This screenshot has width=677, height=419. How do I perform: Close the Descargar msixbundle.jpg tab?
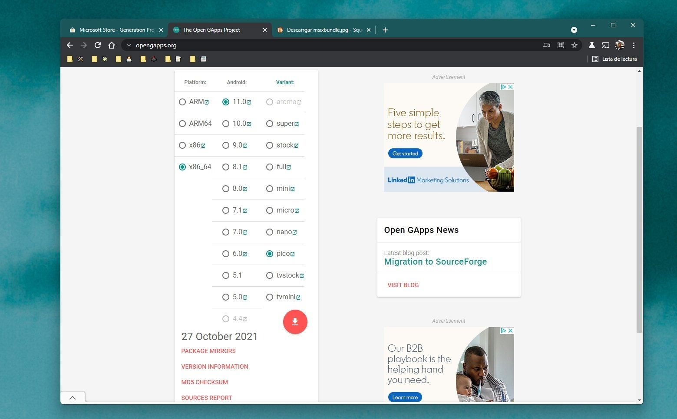coord(369,30)
